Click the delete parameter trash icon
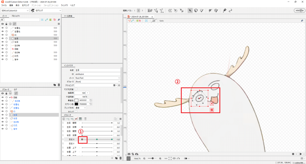The width and height of the screenshot is (306, 164). click(x=120, y=158)
